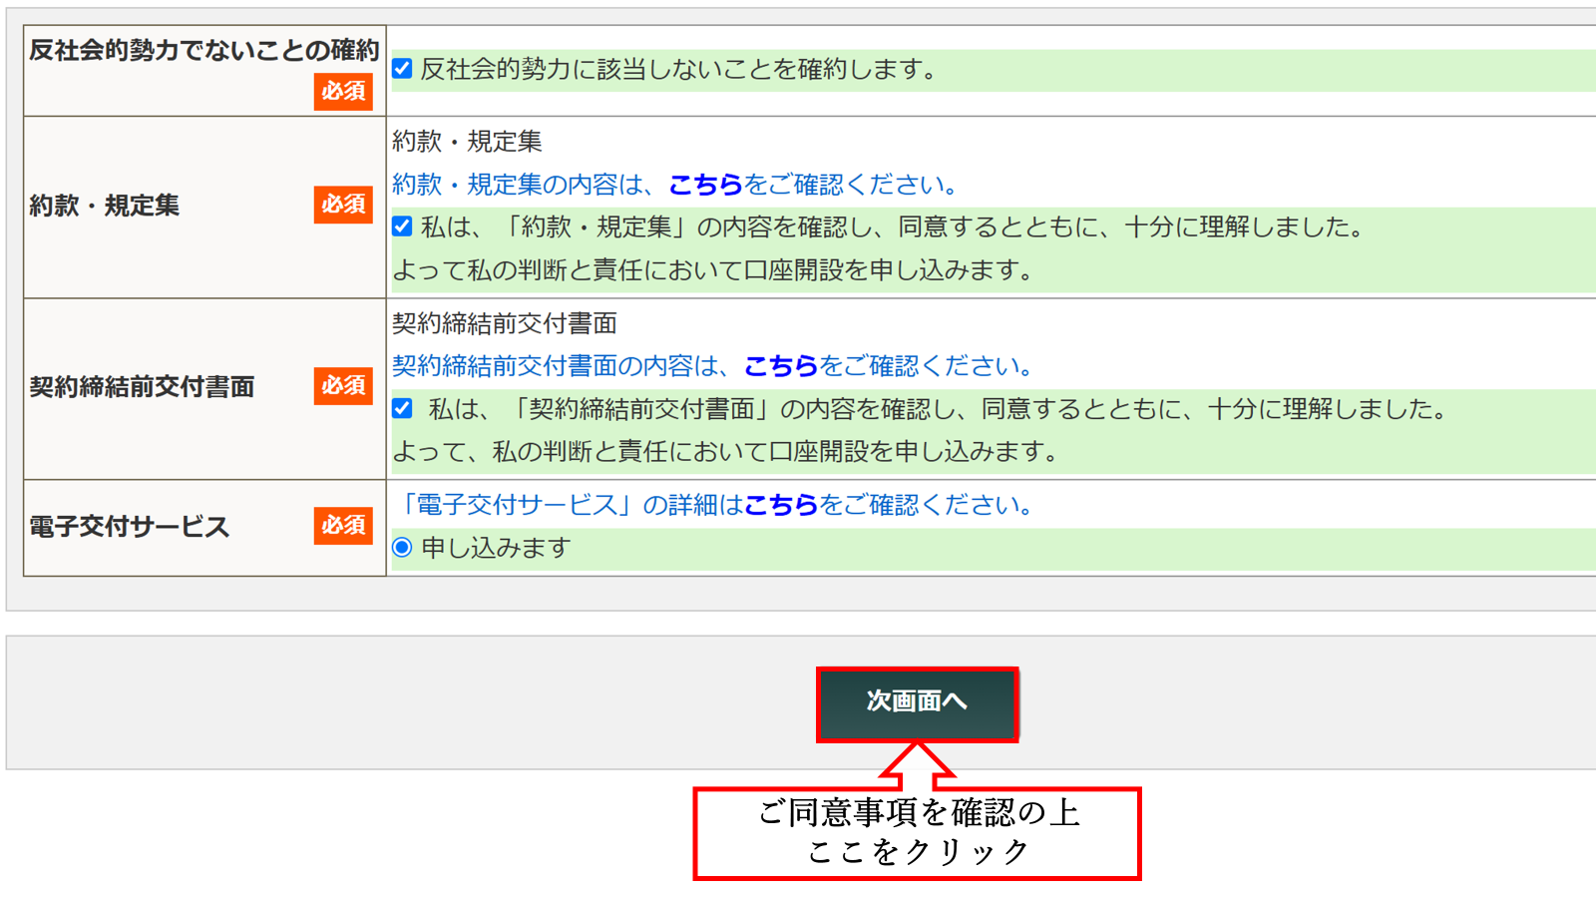Click the 必須 badge beside 電子交付サービス
1596x898 pixels.
coord(343,525)
